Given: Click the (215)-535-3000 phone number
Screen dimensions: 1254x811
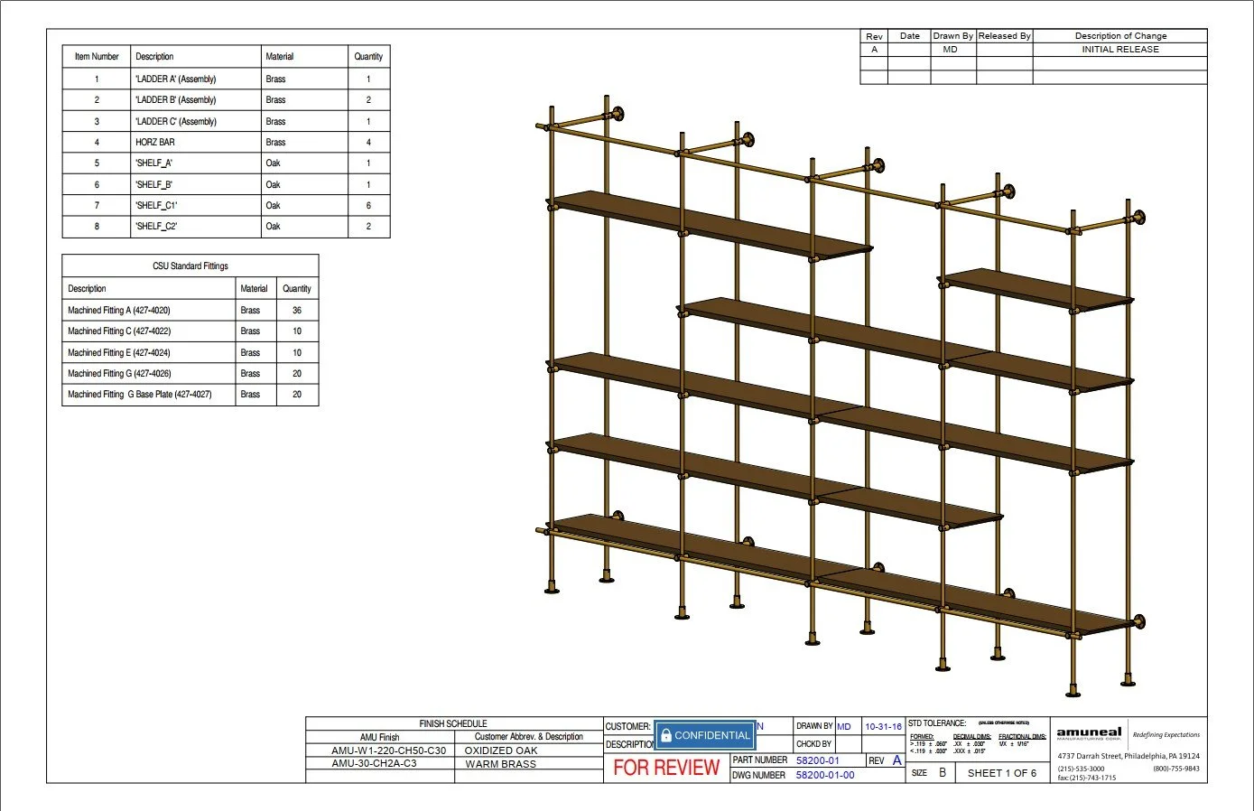Looking at the screenshot, I should [x=1081, y=769].
